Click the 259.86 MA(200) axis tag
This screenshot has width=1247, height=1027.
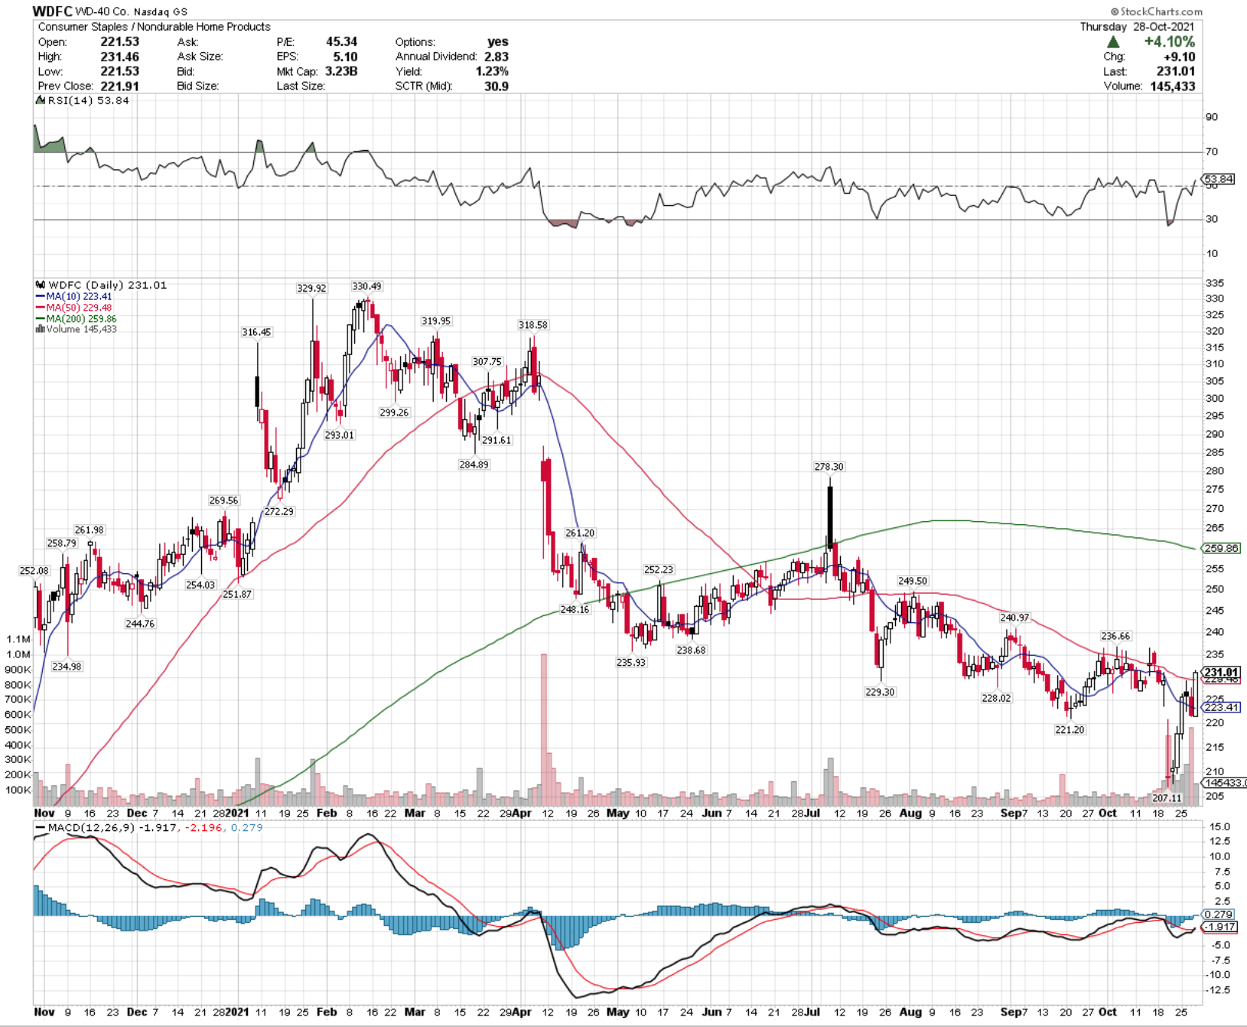1221,548
